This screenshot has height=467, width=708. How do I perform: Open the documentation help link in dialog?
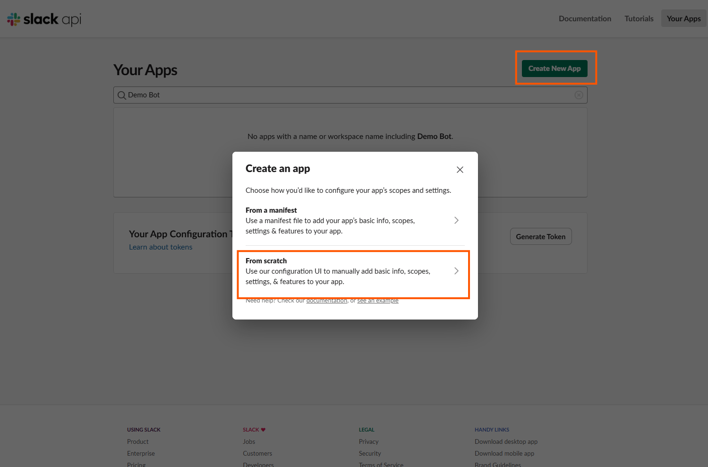[x=326, y=301]
